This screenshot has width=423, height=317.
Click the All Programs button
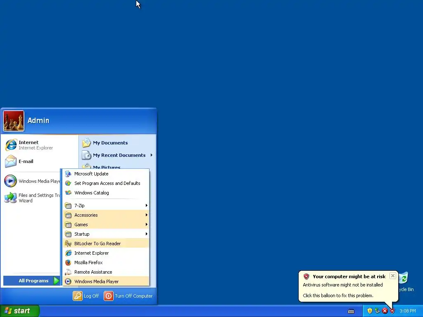pos(31,281)
